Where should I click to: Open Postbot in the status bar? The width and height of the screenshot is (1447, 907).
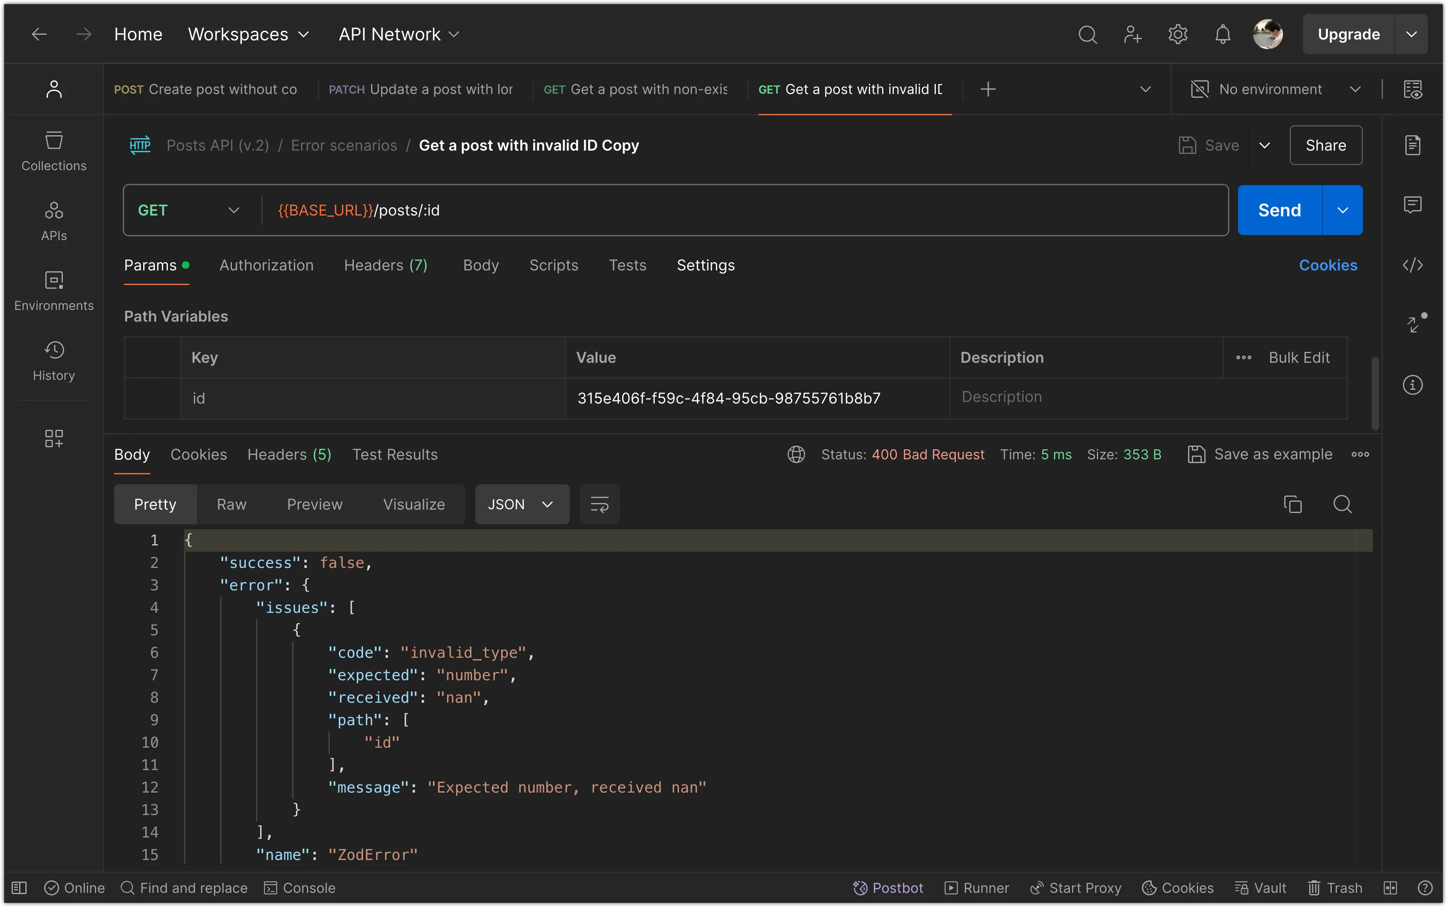[x=888, y=887]
